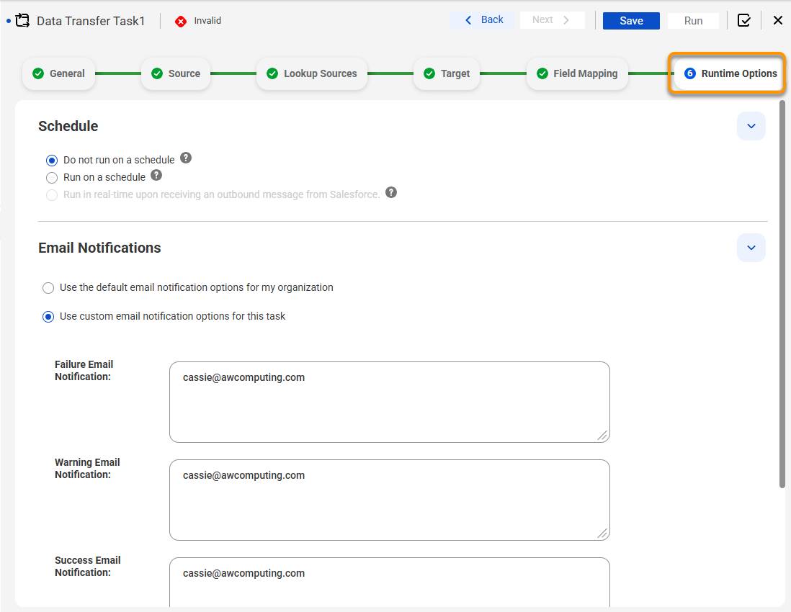Click resize handle of Warning email box

coord(602,534)
